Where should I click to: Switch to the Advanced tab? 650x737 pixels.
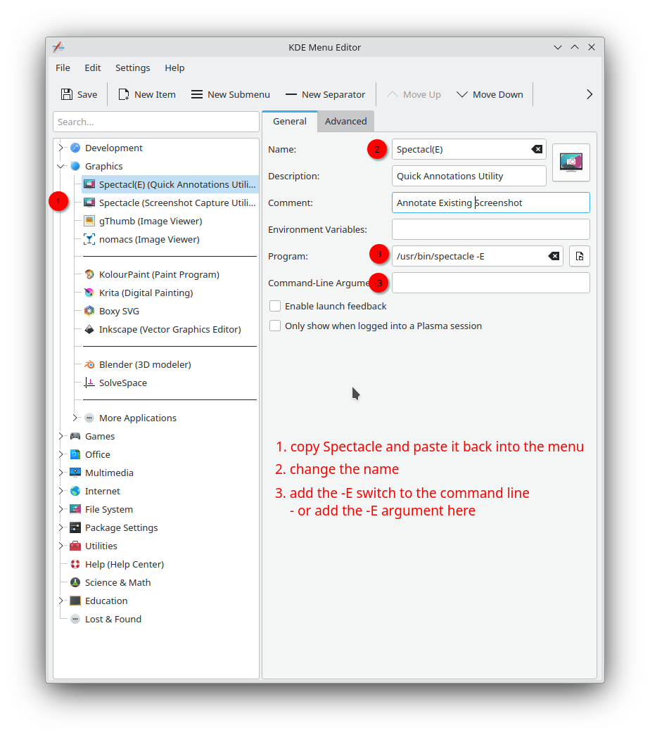345,121
